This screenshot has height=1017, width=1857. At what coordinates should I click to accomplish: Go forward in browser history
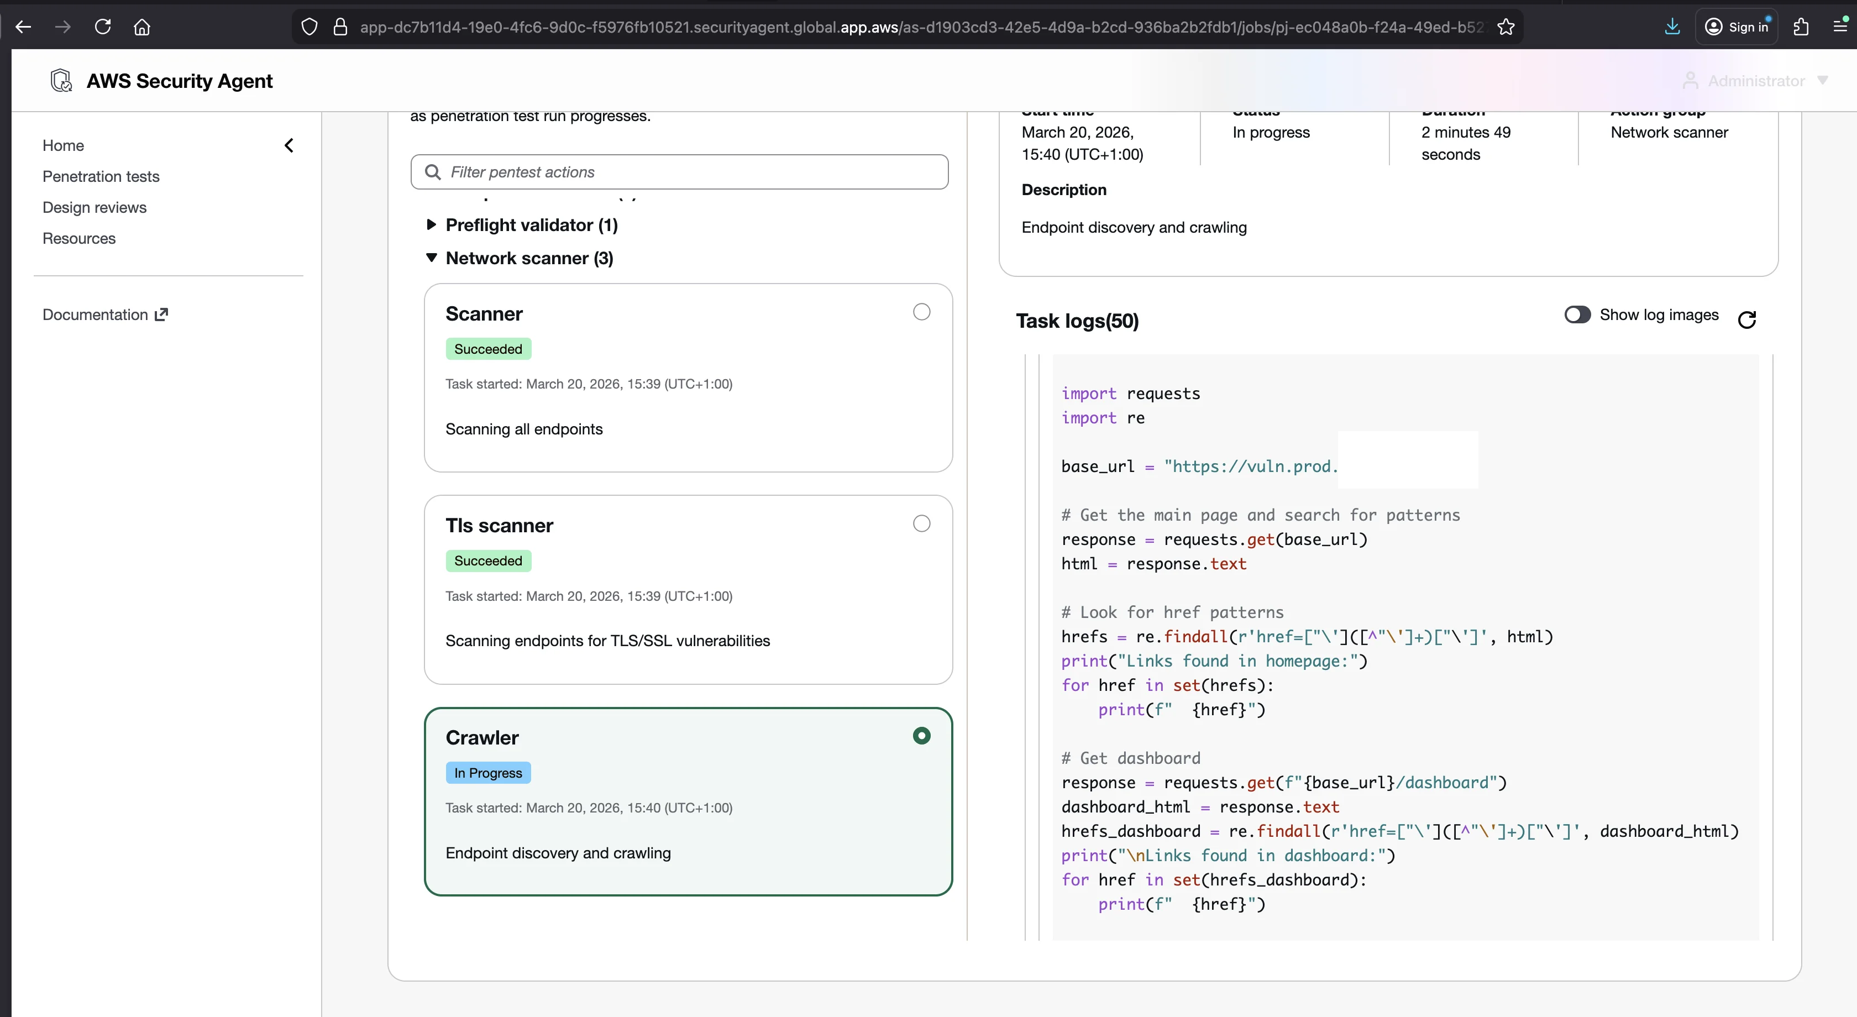62,28
